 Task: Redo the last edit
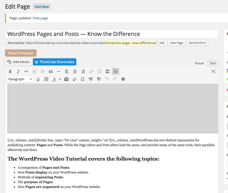[115, 79]
